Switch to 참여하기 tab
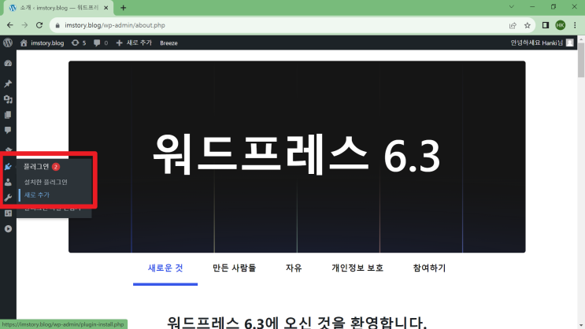 click(429, 268)
